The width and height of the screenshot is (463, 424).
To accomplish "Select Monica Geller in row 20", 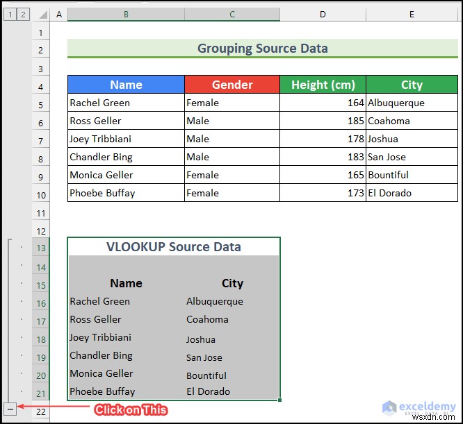I will 126,373.
